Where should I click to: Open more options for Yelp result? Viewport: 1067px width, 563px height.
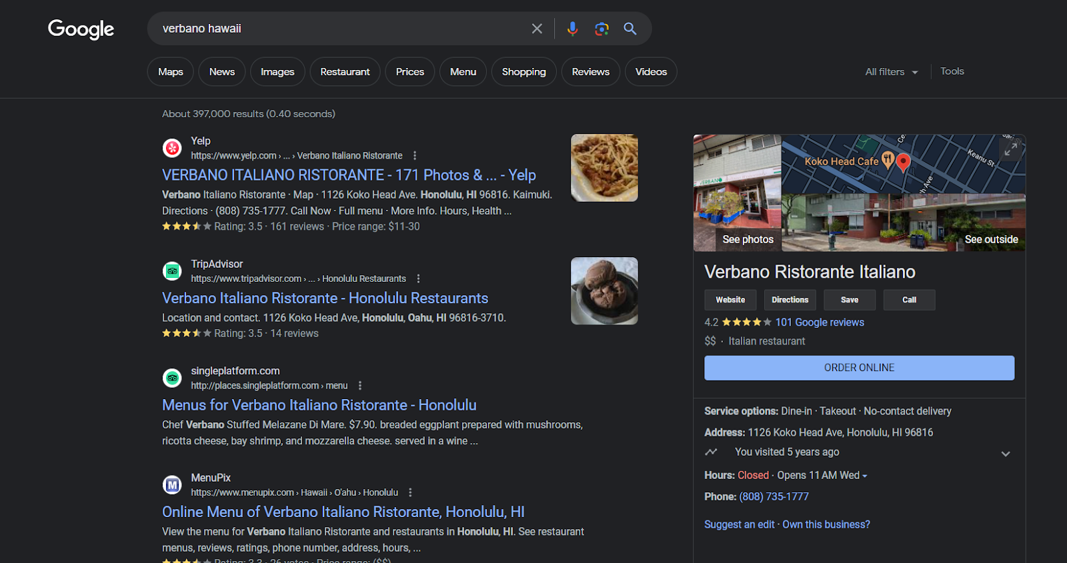point(415,155)
